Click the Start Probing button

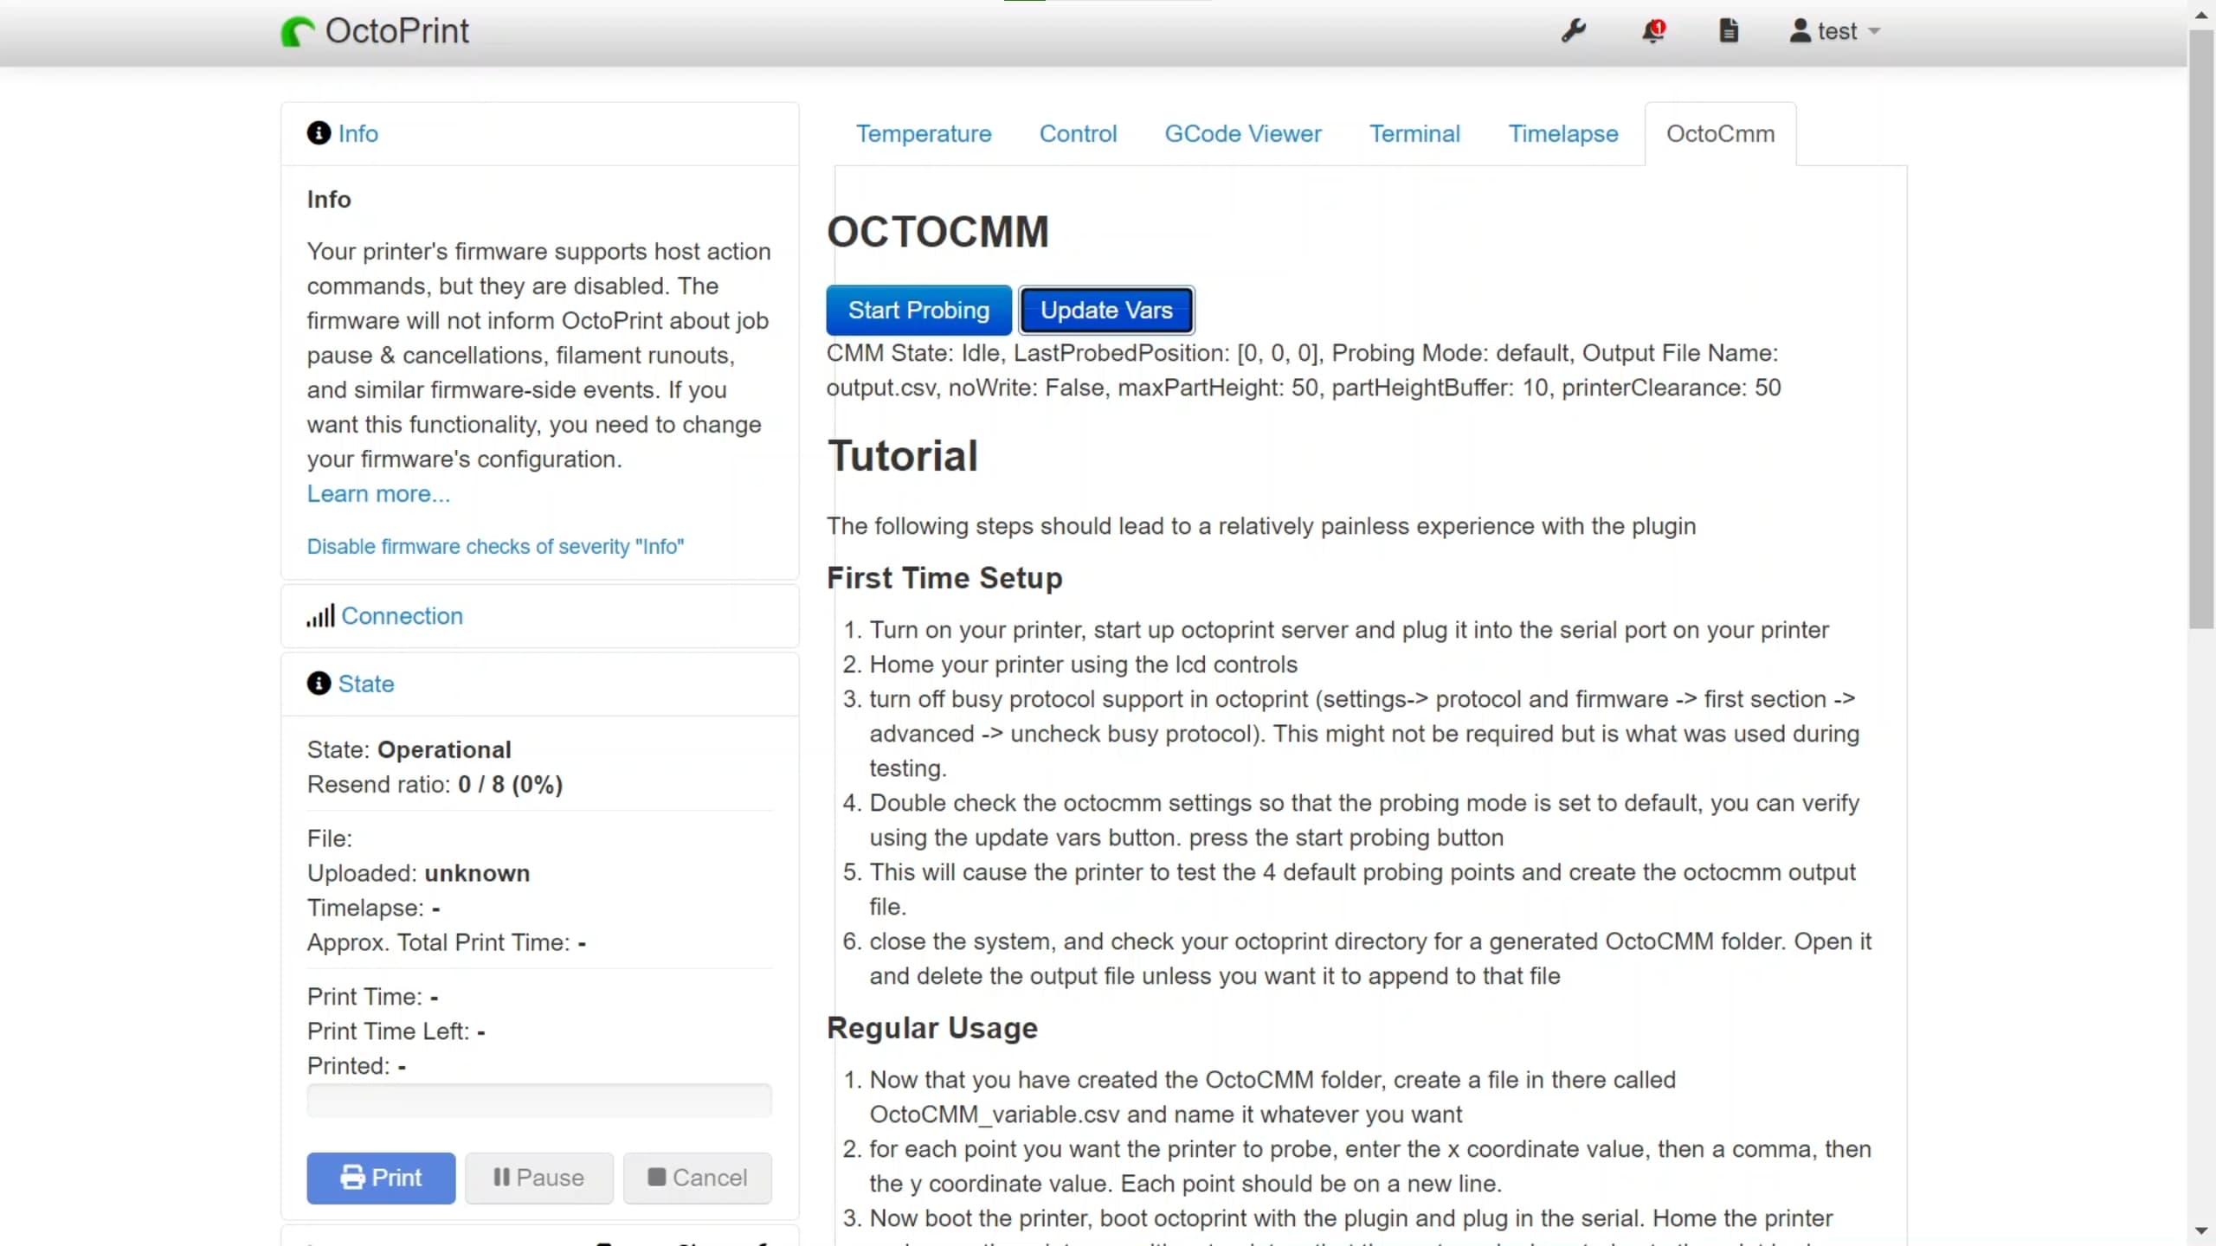(918, 311)
